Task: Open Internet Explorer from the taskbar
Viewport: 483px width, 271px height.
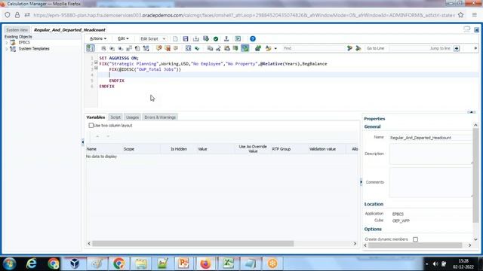Action: point(31,263)
